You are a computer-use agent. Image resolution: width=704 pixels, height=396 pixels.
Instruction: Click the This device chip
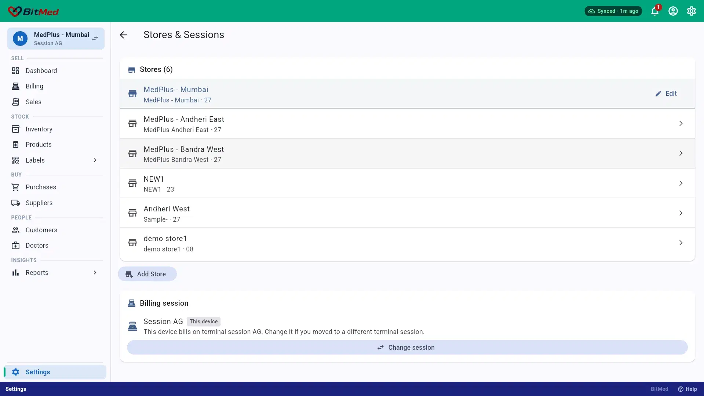point(204,321)
